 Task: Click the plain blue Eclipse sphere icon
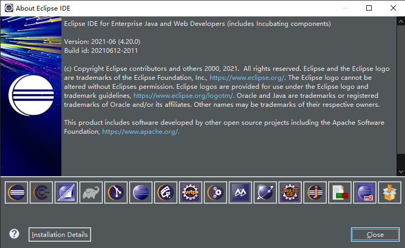click(141, 192)
